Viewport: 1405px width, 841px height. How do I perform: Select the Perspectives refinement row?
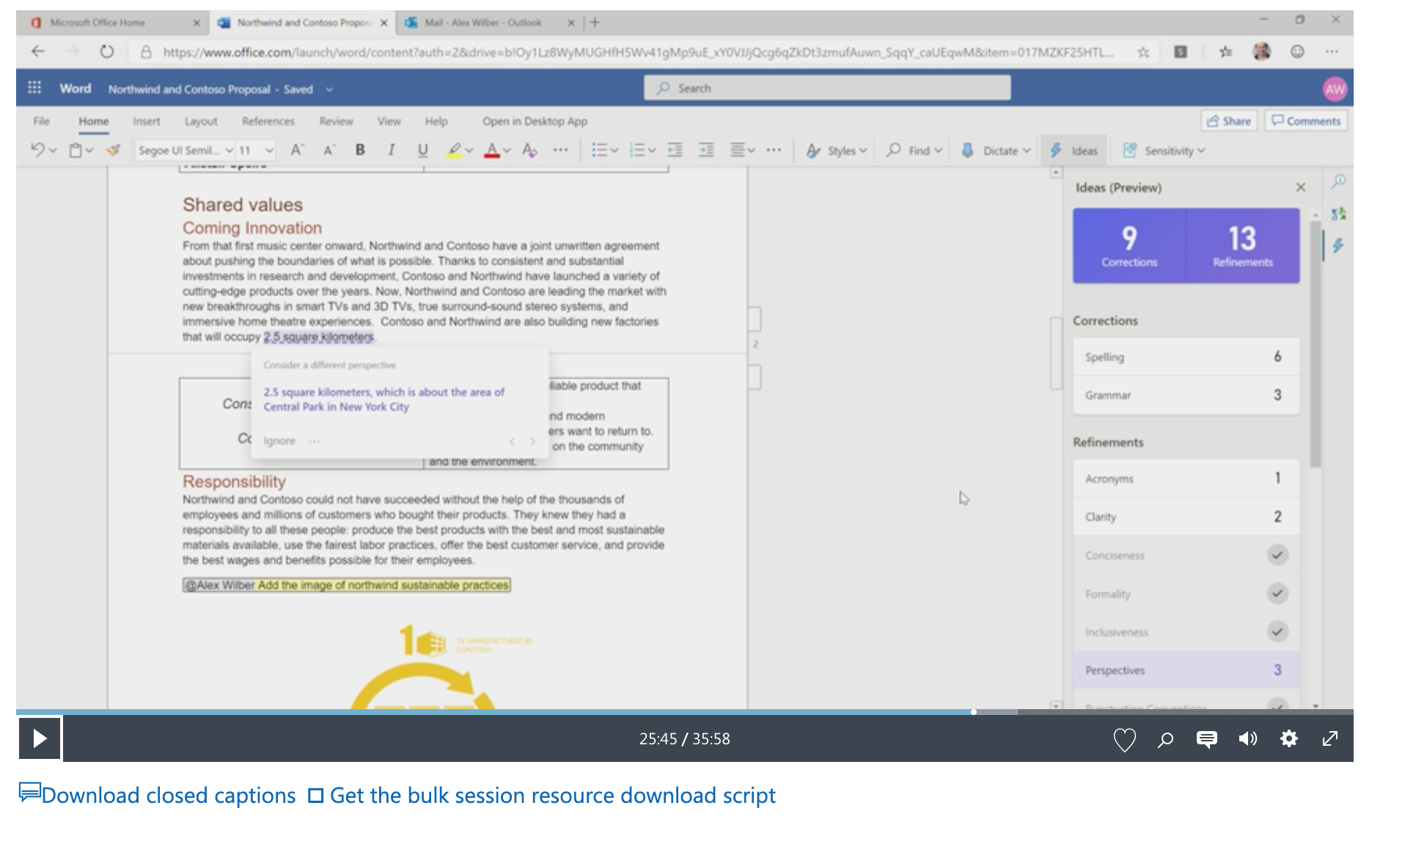coord(1186,670)
